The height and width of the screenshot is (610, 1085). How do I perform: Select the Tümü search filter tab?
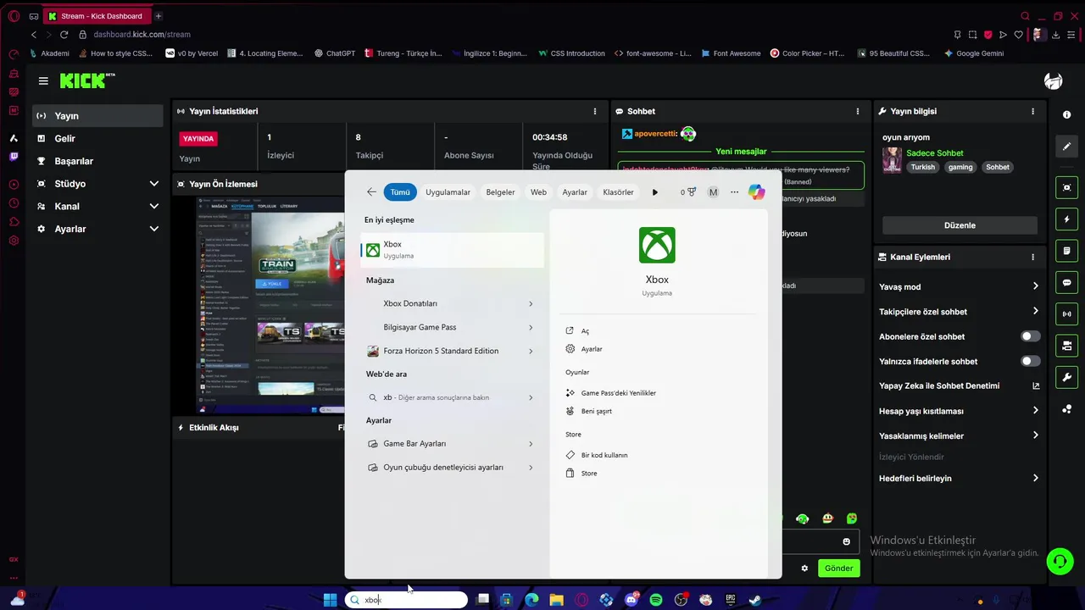coord(400,192)
